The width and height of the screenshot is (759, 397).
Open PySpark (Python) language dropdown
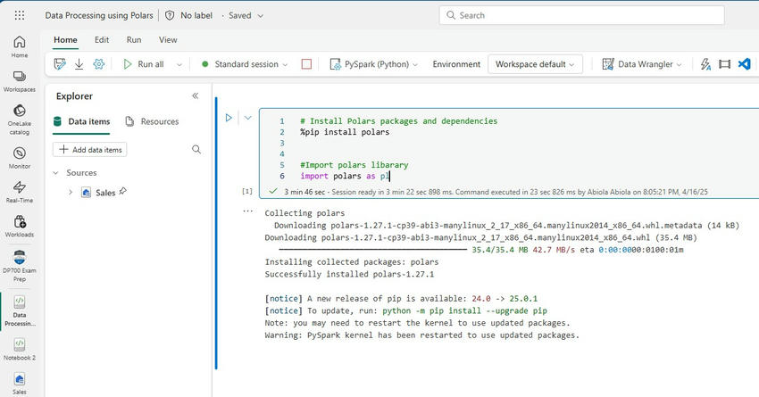click(372, 64)
